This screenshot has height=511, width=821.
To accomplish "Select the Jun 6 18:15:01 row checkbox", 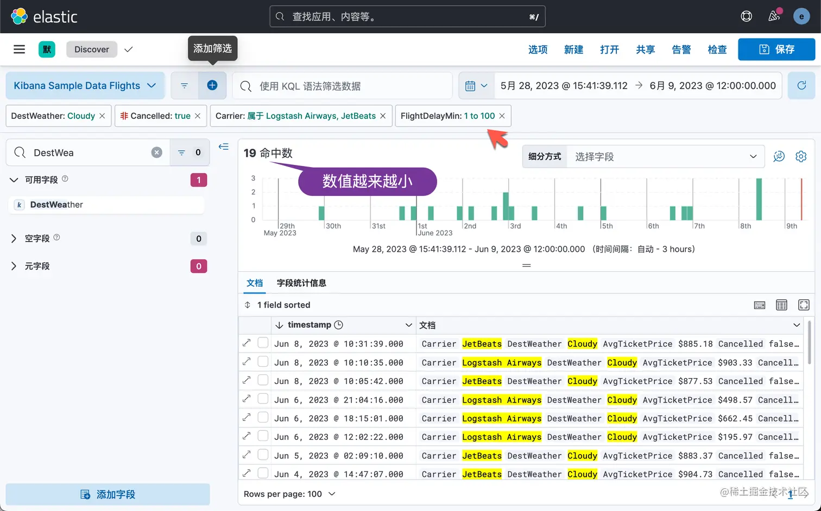I will coord(263,417).
